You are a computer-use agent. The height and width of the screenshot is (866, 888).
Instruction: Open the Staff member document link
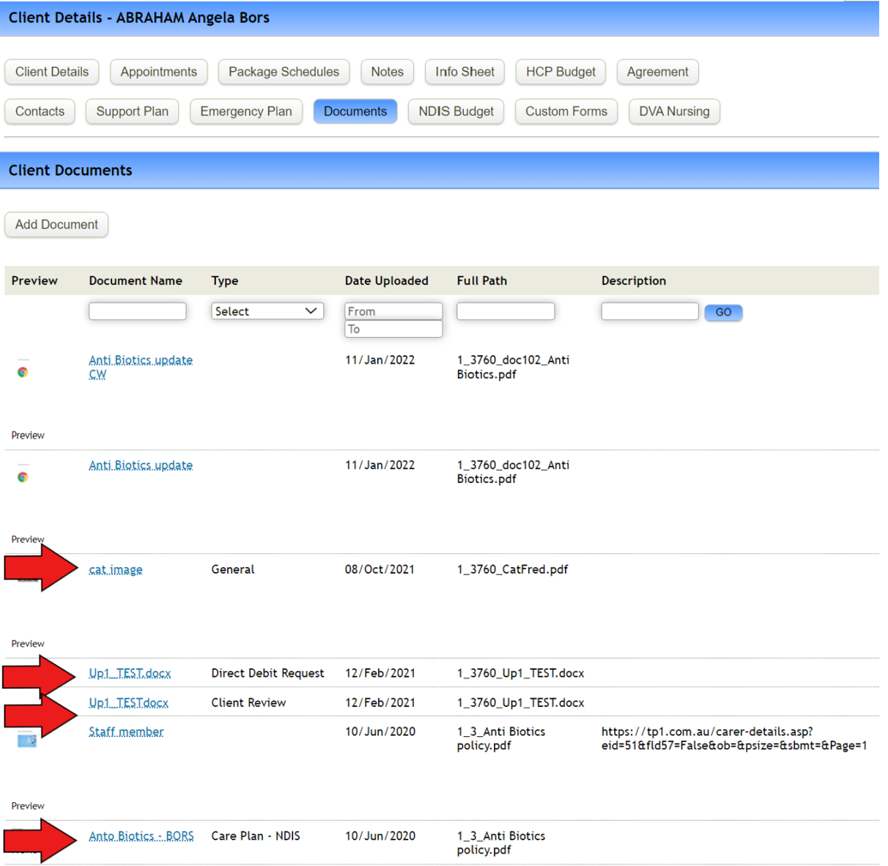(126, 731)
